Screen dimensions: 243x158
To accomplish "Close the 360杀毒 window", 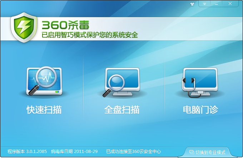I will click(x=230, y=4).
